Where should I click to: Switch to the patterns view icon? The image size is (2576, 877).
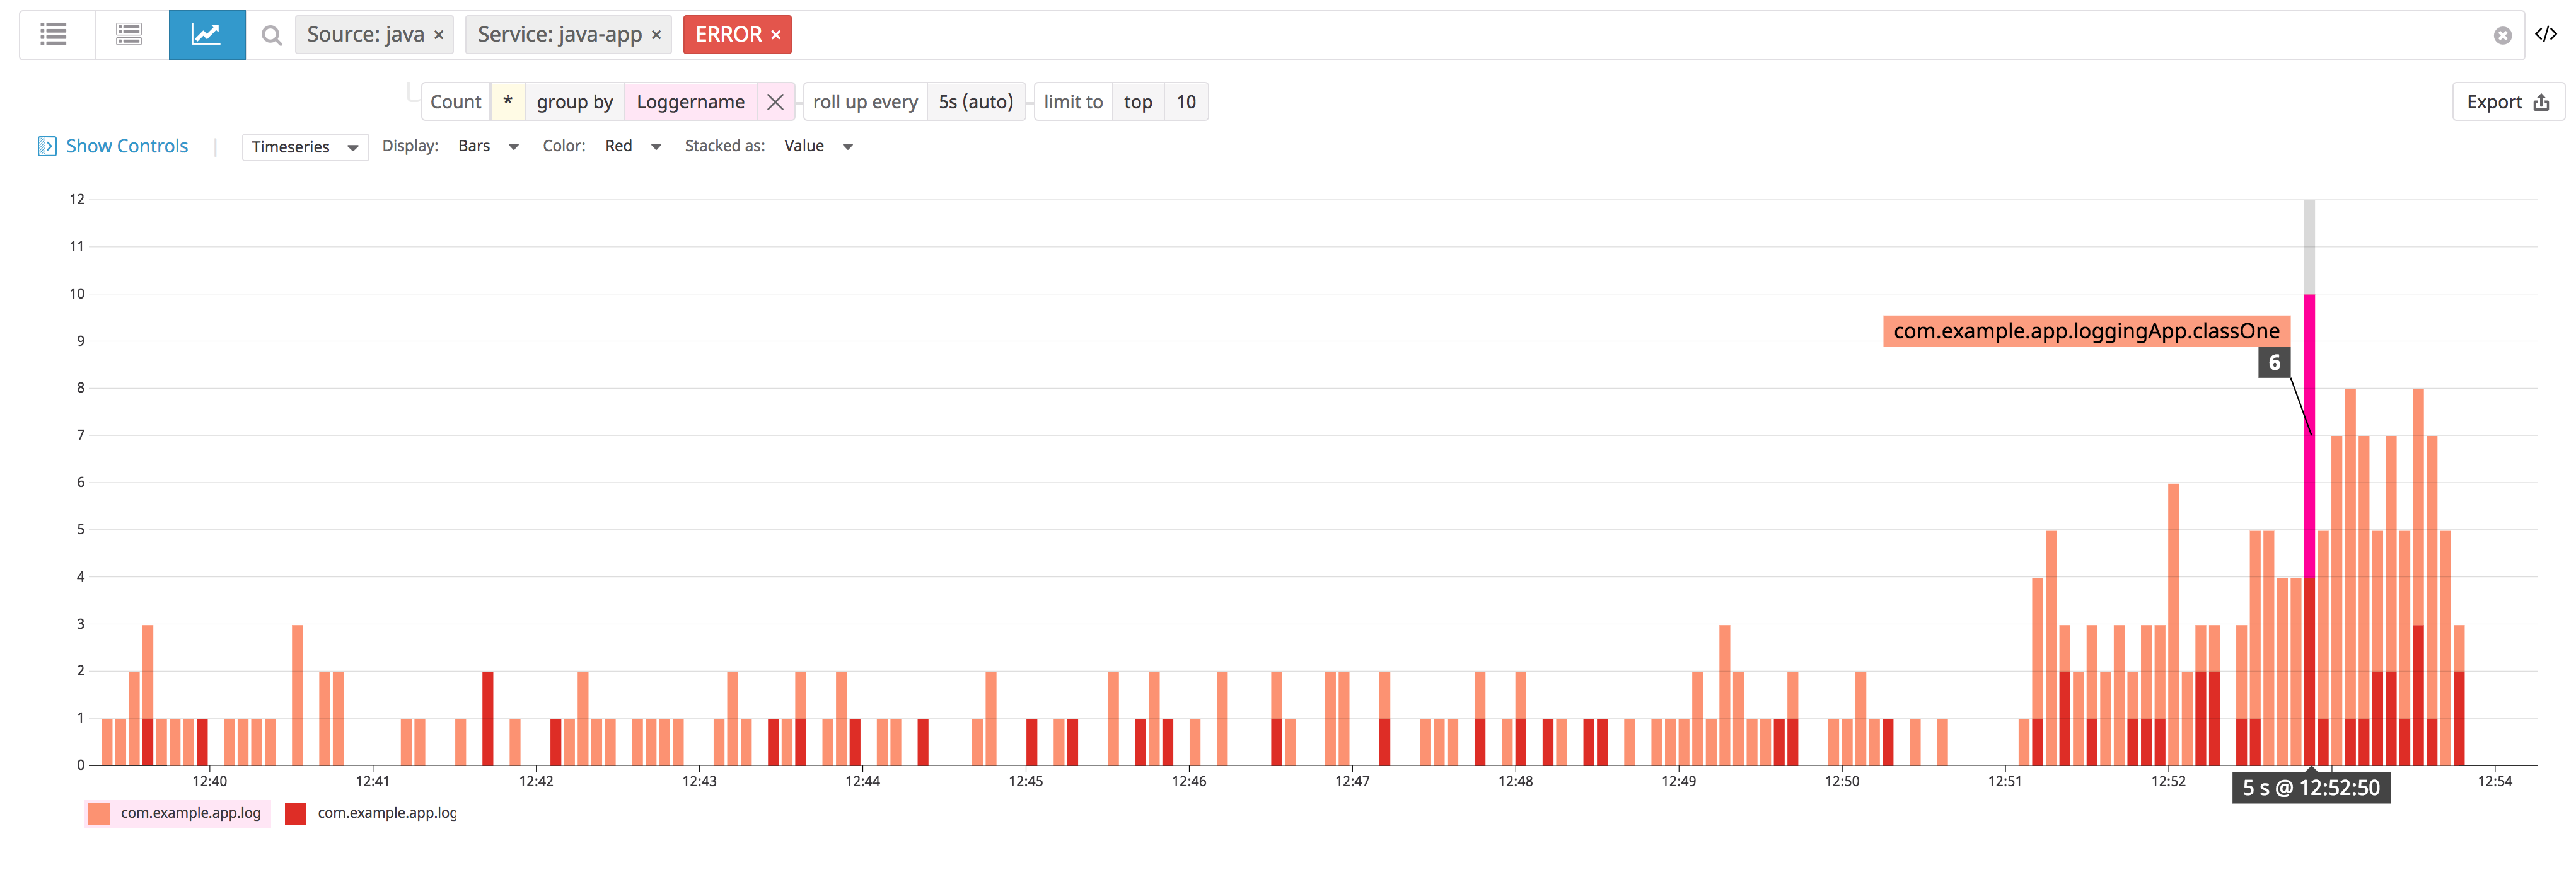pyautogui.click(x=129, y=35)
